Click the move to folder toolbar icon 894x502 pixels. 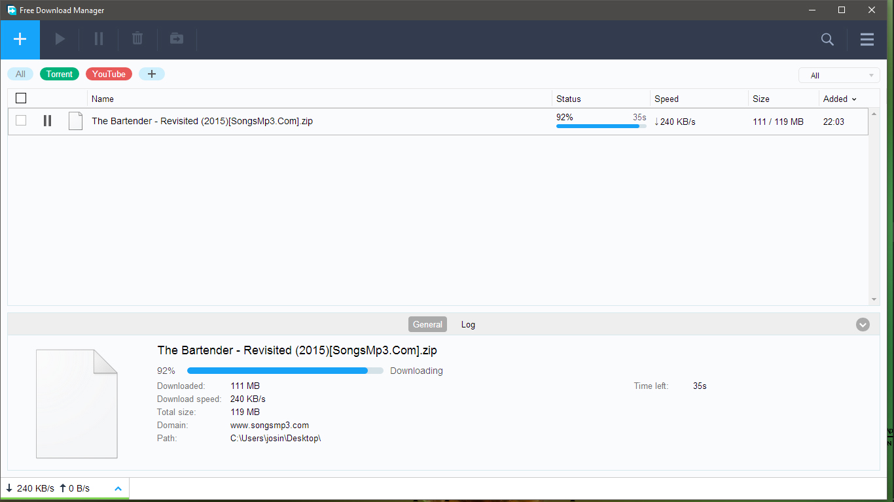pyautogui.click(x=177, y=39)
